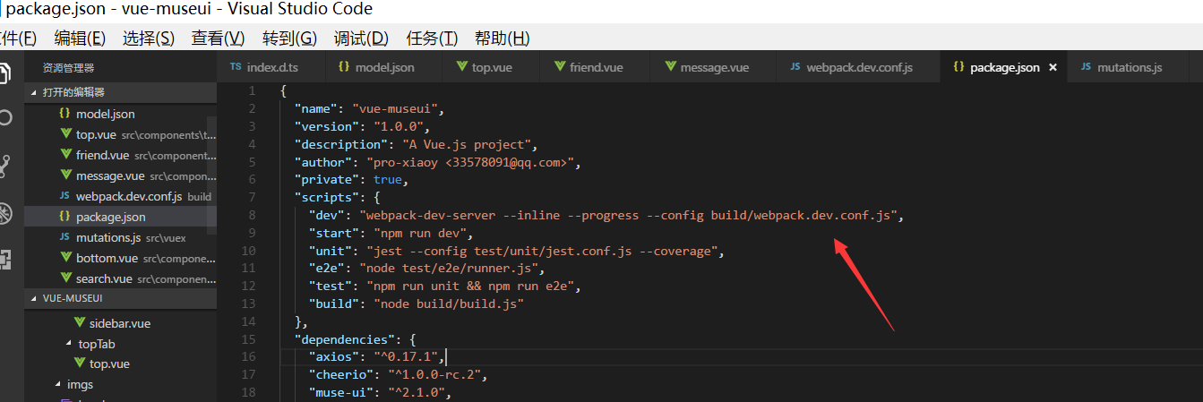The image size is (1203, 402).
Task: Switch to the top.vue editor tab
Action: pos(493,67)
